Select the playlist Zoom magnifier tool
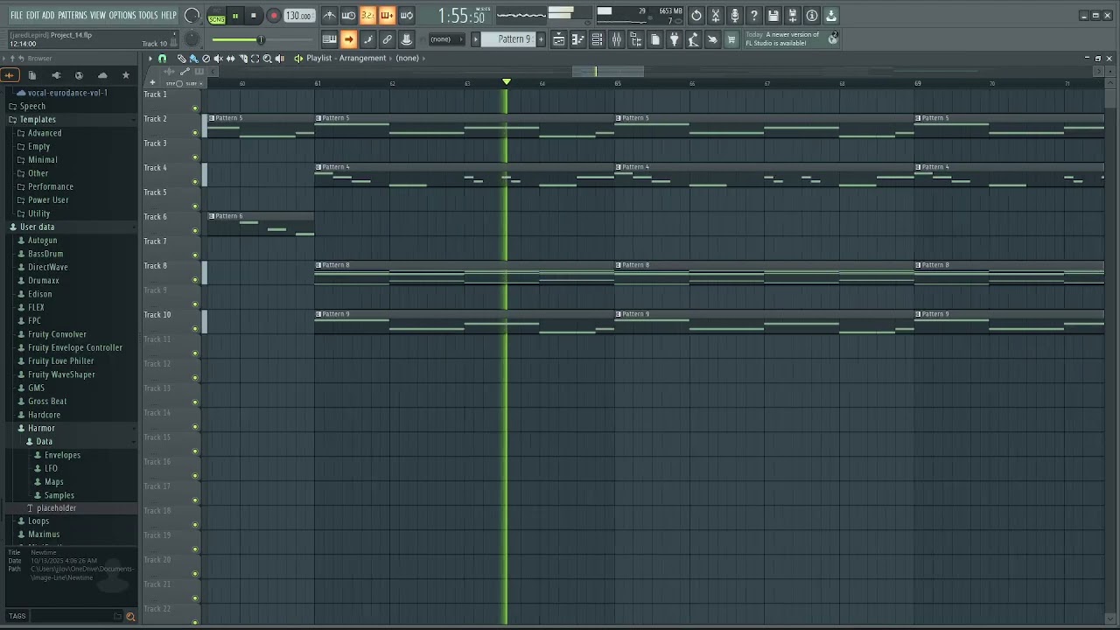Viewport: 1120px width, 630px height. tap(267, 58)
